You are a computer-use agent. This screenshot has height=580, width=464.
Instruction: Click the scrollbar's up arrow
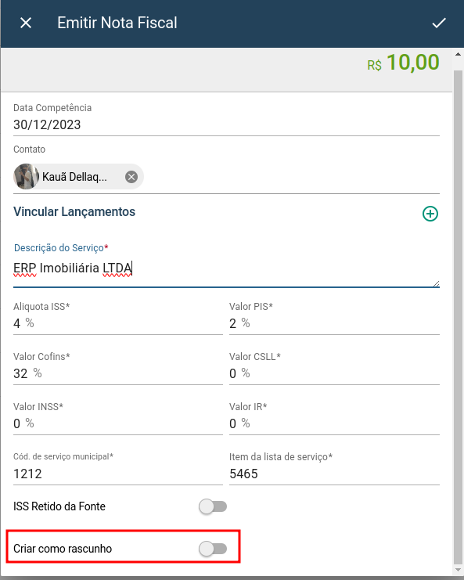[x=458, y=54]
